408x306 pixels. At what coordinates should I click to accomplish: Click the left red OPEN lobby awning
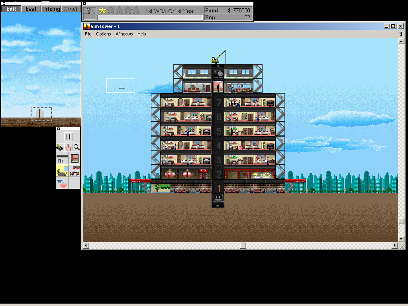coord(141,181)
